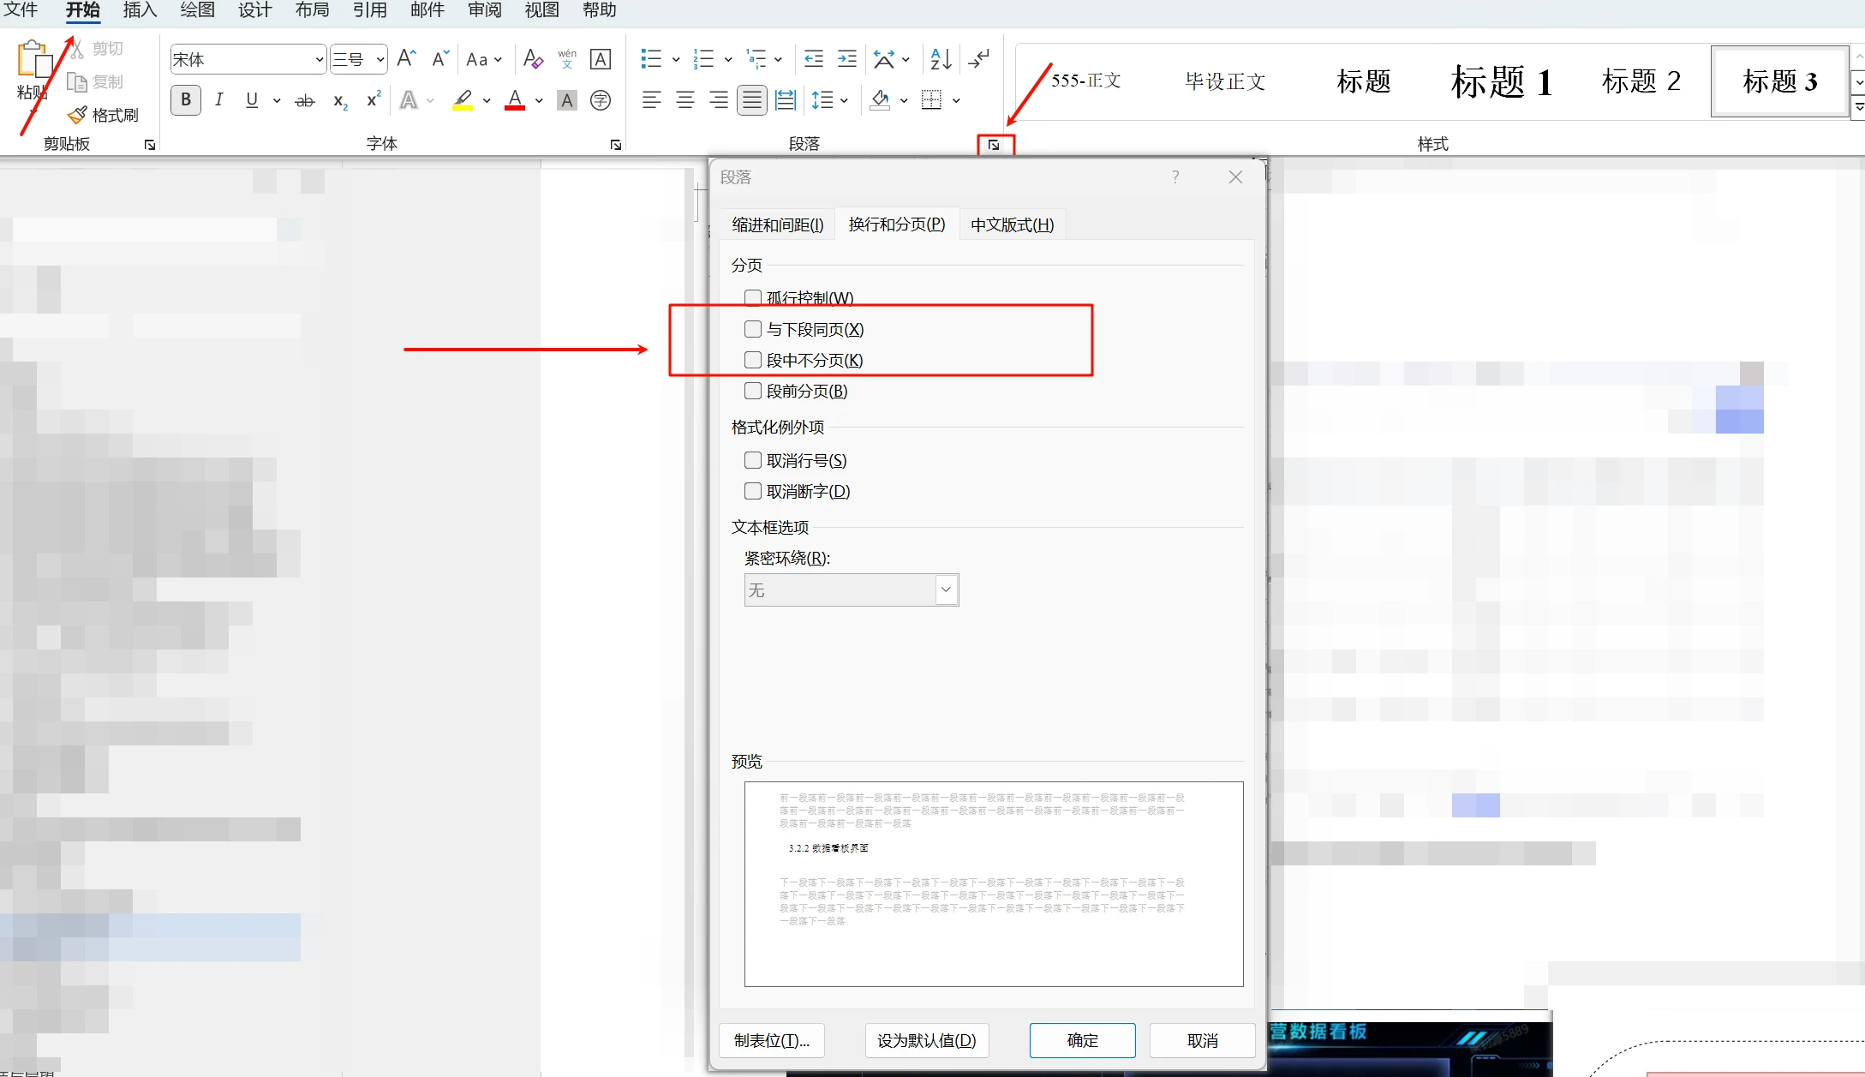1865x1077 pixels.
Task: Click the 确定 button
Action: [1082, 1040]
